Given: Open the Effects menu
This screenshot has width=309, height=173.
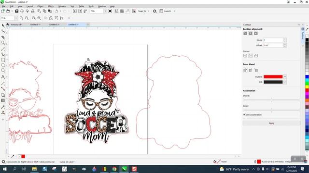Looking at the screenshot, I should pos(51,6).
